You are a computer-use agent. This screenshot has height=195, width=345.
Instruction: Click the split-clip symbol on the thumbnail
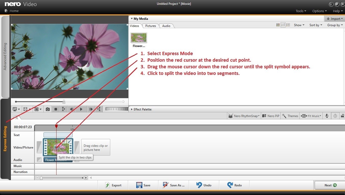(57, 147)
